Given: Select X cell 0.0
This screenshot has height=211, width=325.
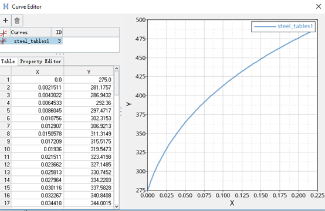Looking at the screenshot, I should (x=38, y=80).
